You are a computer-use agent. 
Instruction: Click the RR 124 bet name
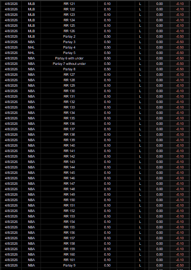[69, 20]
